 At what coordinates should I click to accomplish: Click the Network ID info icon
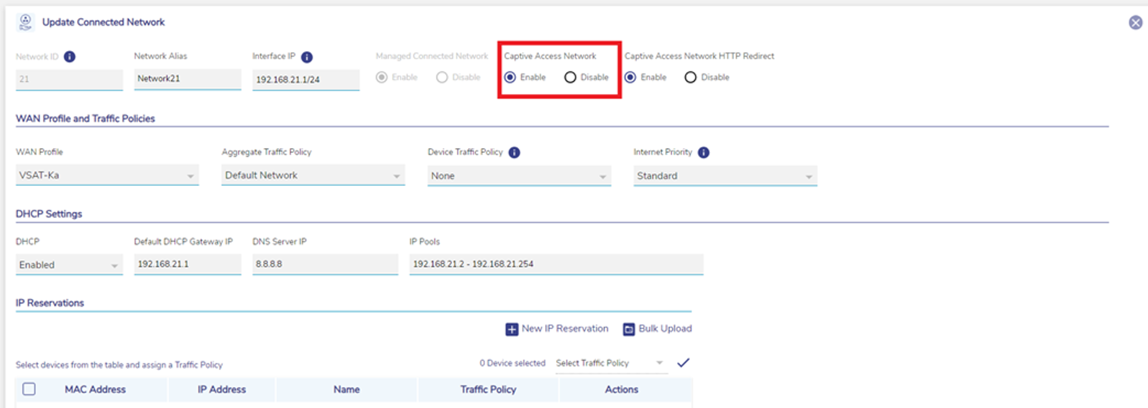pos(70,57)
